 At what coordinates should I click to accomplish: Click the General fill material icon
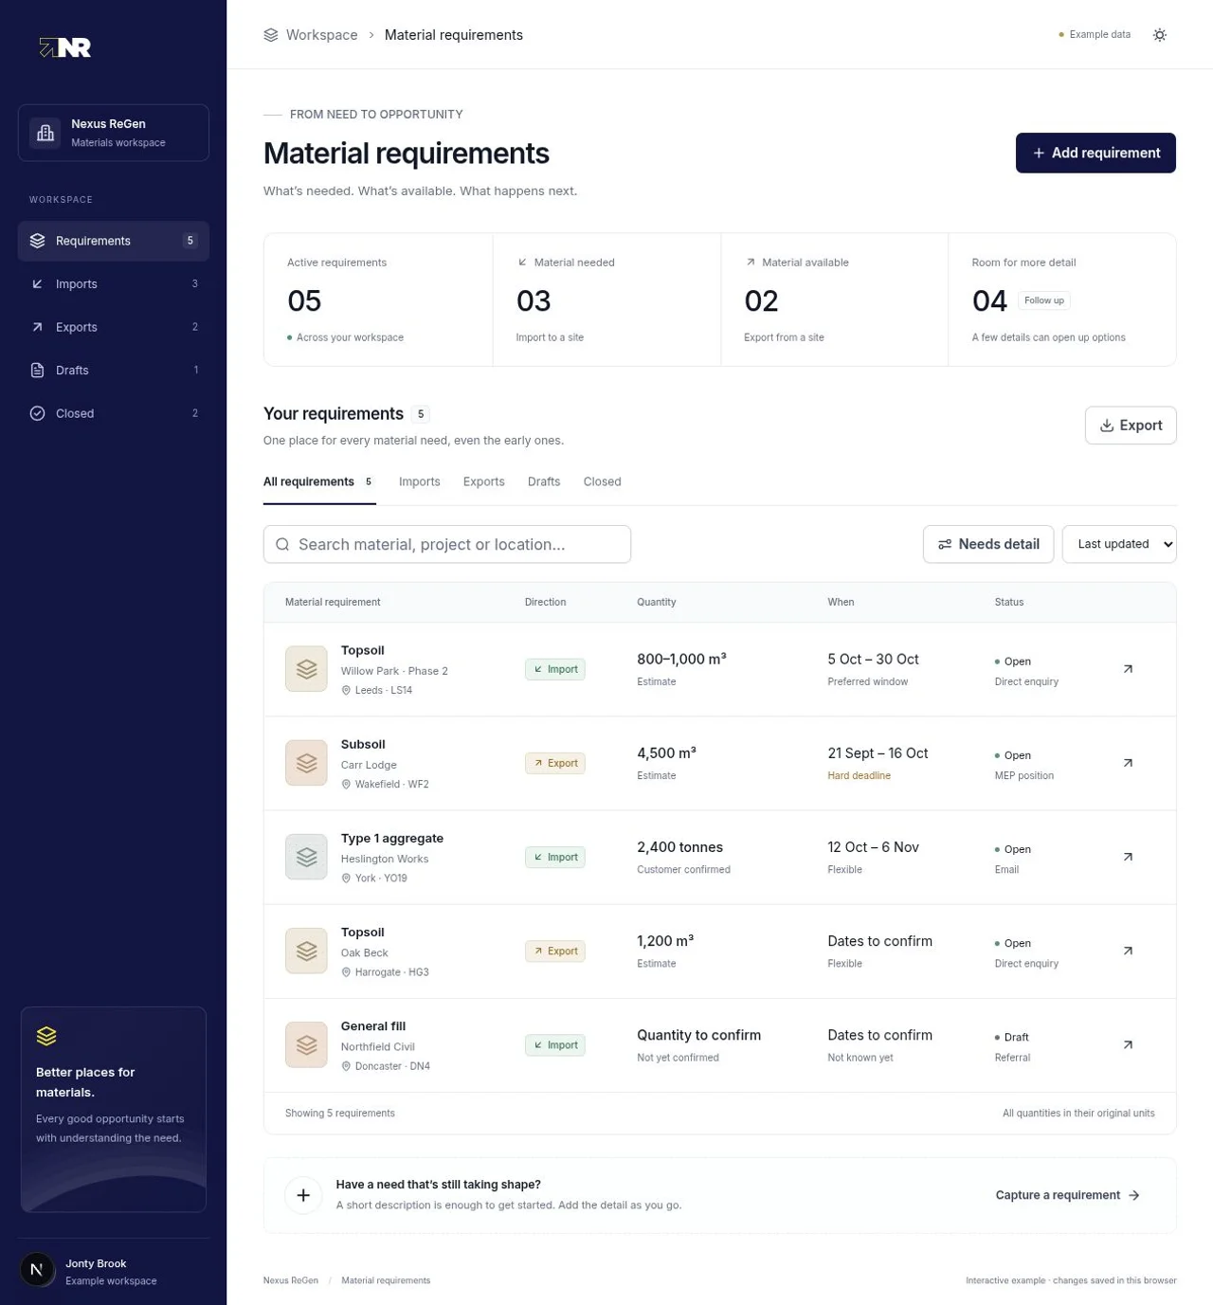[306, 1044]
